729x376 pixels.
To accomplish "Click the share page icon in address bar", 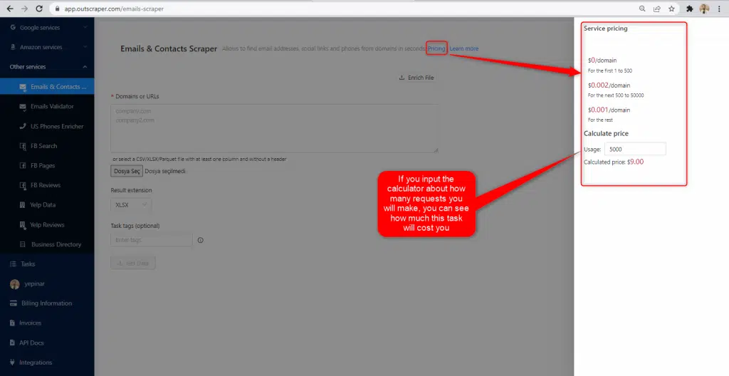I will point(656,9).
